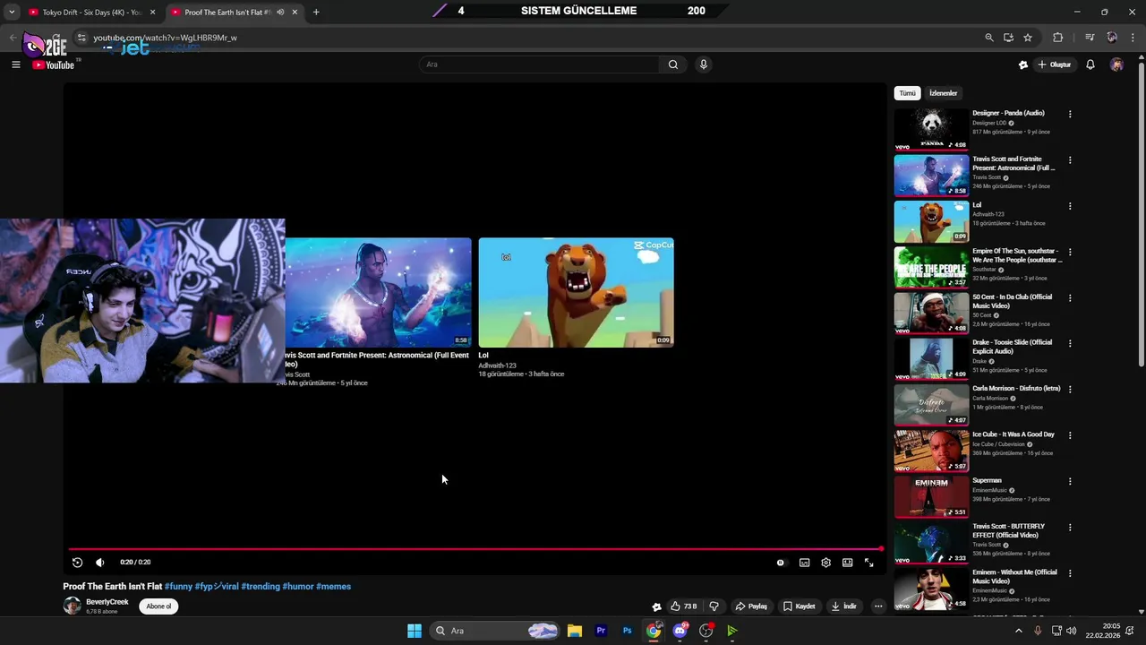Show hidden system tray icons
1146x645 pixels.
(1018, 631)
